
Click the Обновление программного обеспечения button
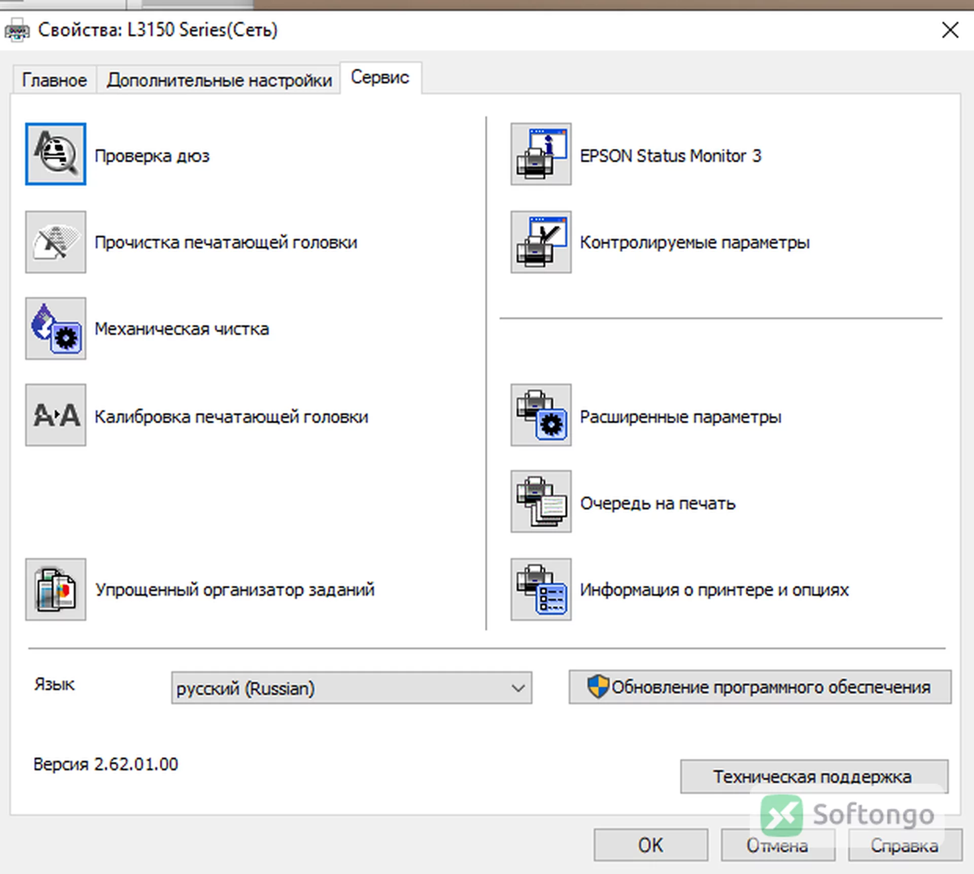pos(760,687)
